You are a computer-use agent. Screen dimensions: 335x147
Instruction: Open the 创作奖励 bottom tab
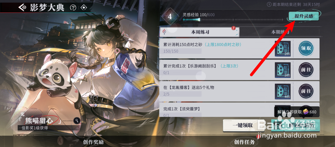(93, 142)
